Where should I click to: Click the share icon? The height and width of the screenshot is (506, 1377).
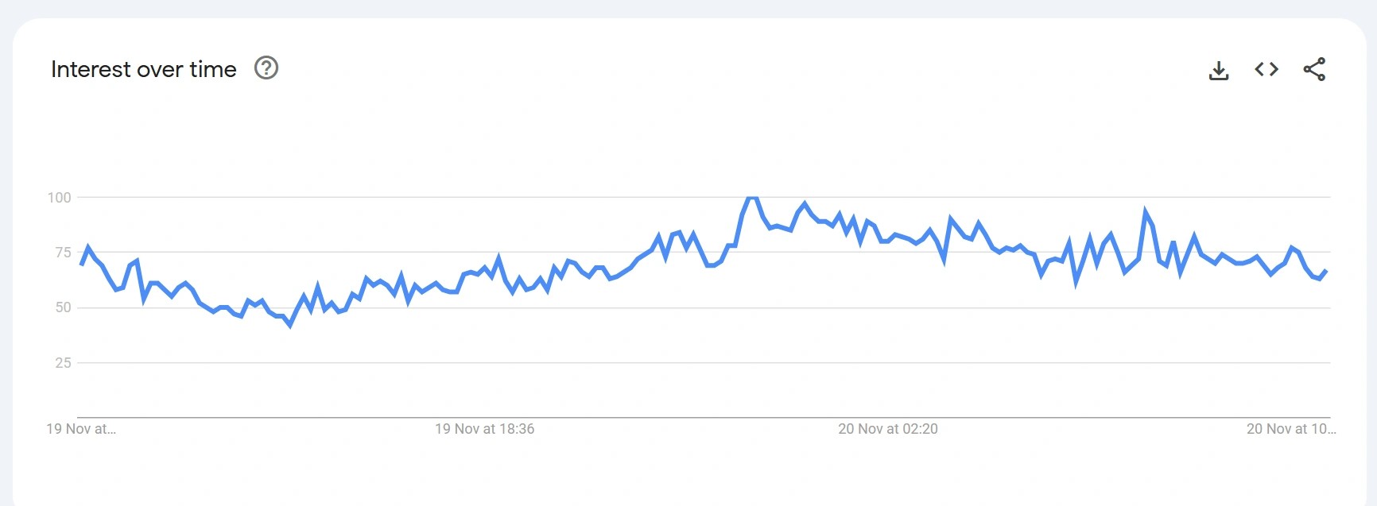(x=1314, y=69)
